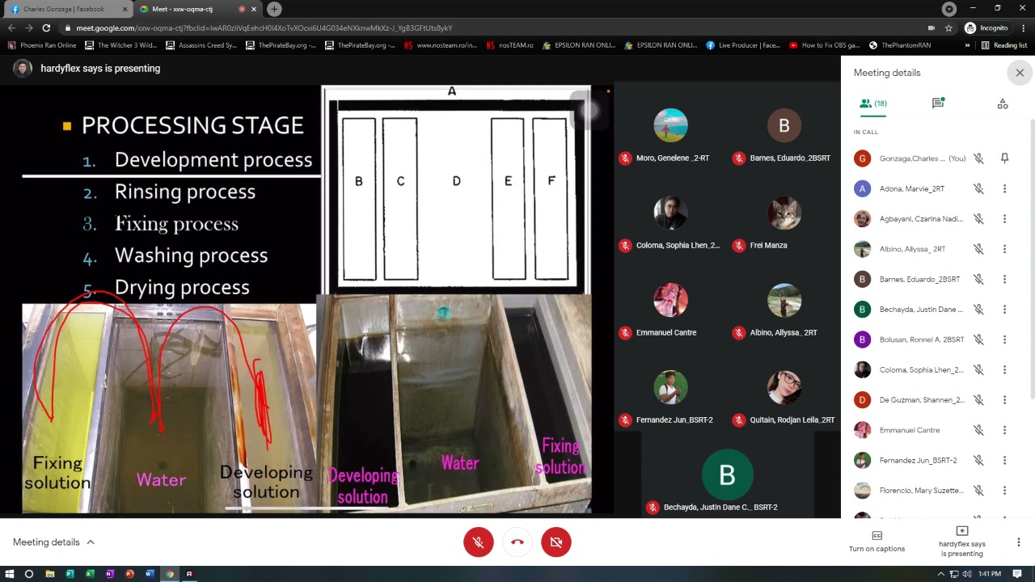Open the Activities tab icon
This screenshot has height=582, width=1035.
tap(1003, 103)
